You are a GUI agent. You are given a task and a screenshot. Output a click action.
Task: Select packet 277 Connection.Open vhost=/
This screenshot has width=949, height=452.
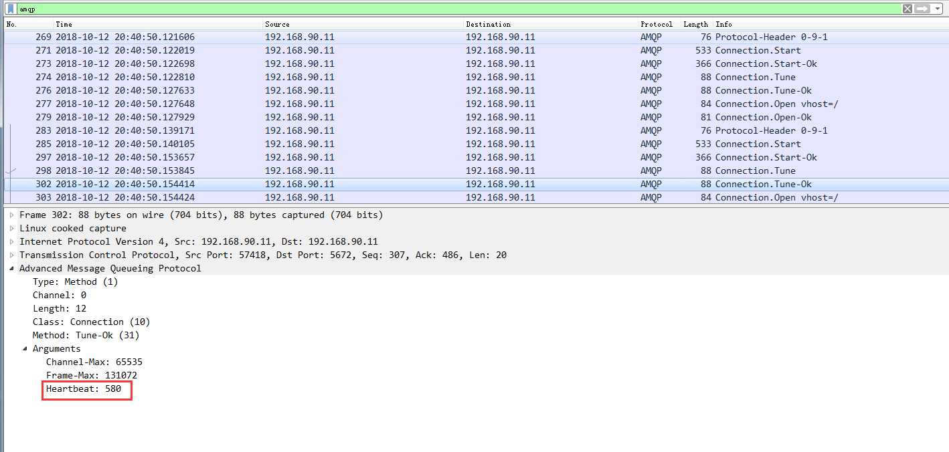476,104
